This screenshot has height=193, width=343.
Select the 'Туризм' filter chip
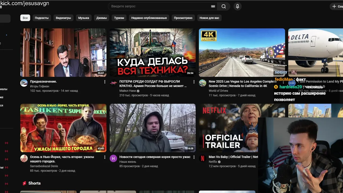coord(119,18)
